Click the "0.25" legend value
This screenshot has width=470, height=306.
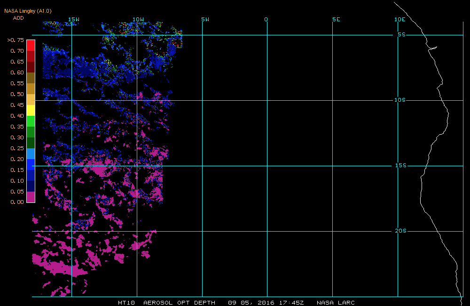17,148
